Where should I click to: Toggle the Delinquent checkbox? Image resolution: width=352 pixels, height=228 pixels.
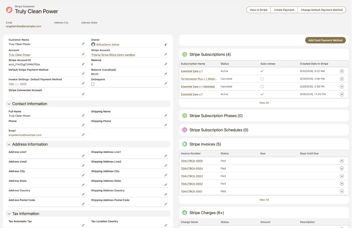(x=93, y=84)
